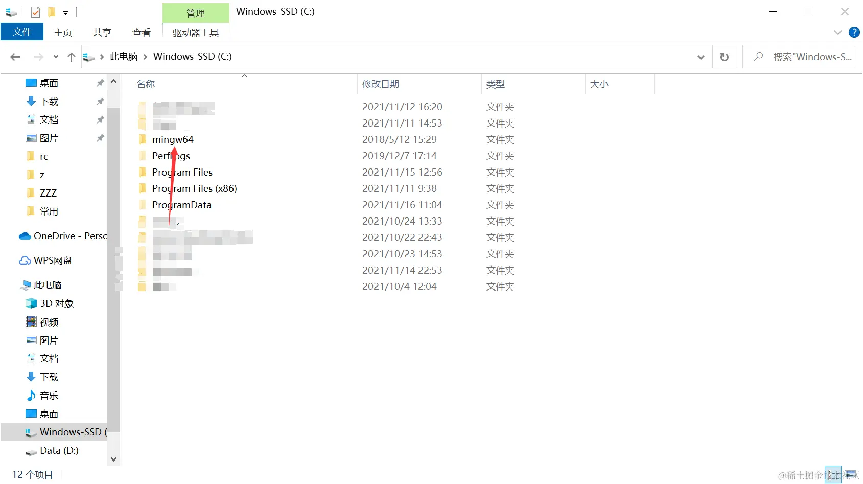The height and width of the screenshot is (484, 863).
Task: Click navigation pane scrollbar down arrow
Action: tap(113, 459)
